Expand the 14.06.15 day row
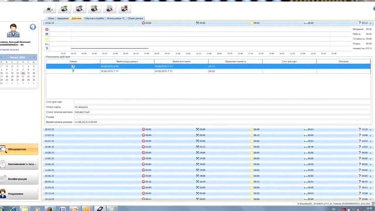Viewport: 375px width, 211px height. click(x=371, y=152)
